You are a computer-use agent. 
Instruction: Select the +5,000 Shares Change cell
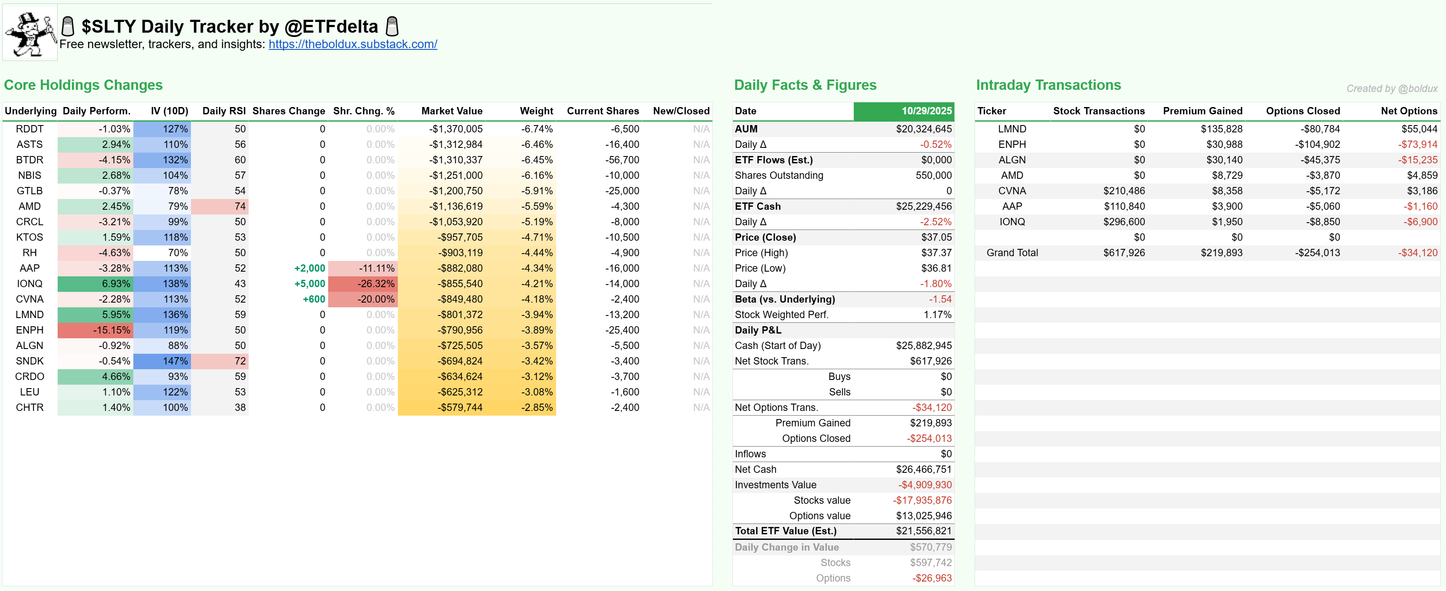click(x=309, y=284)
